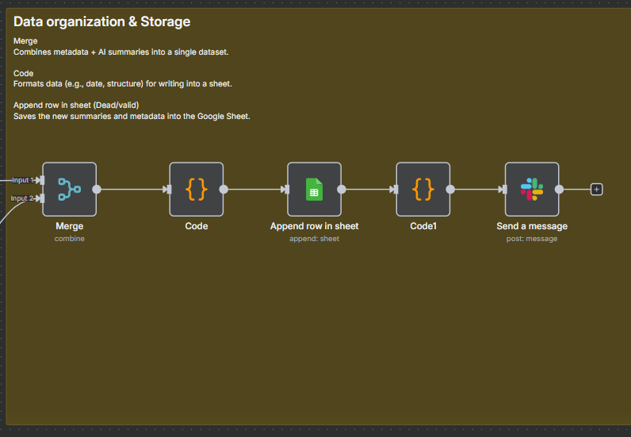The image size is (631, 437).
Task: Select the Data organization & Storage sticky title
Action: [x=101, y=21]
